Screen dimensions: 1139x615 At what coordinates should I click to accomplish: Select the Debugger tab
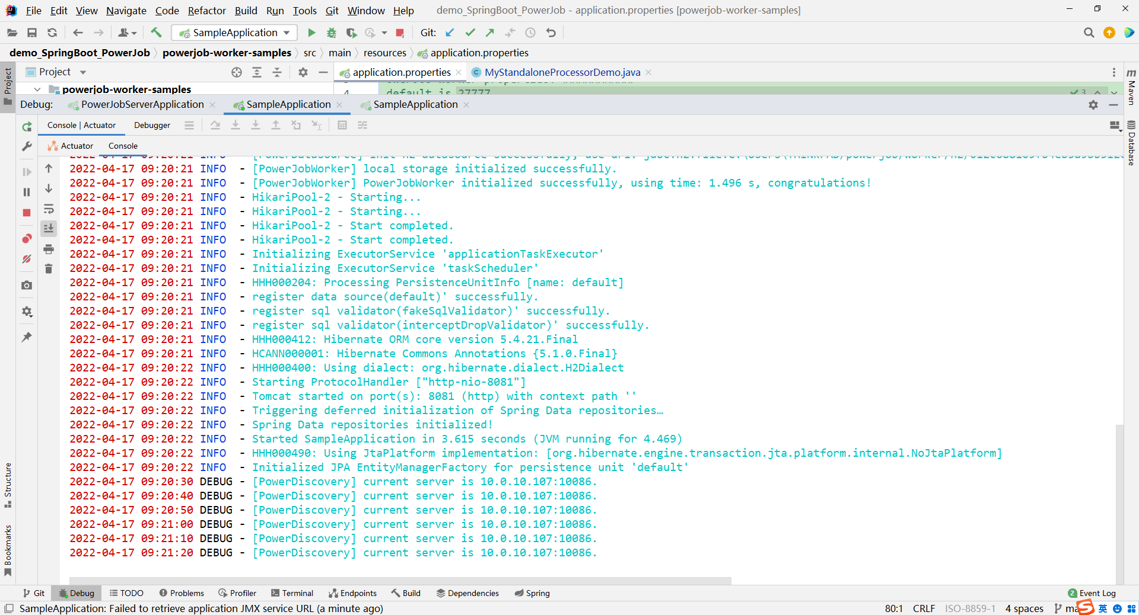(152, 125)
